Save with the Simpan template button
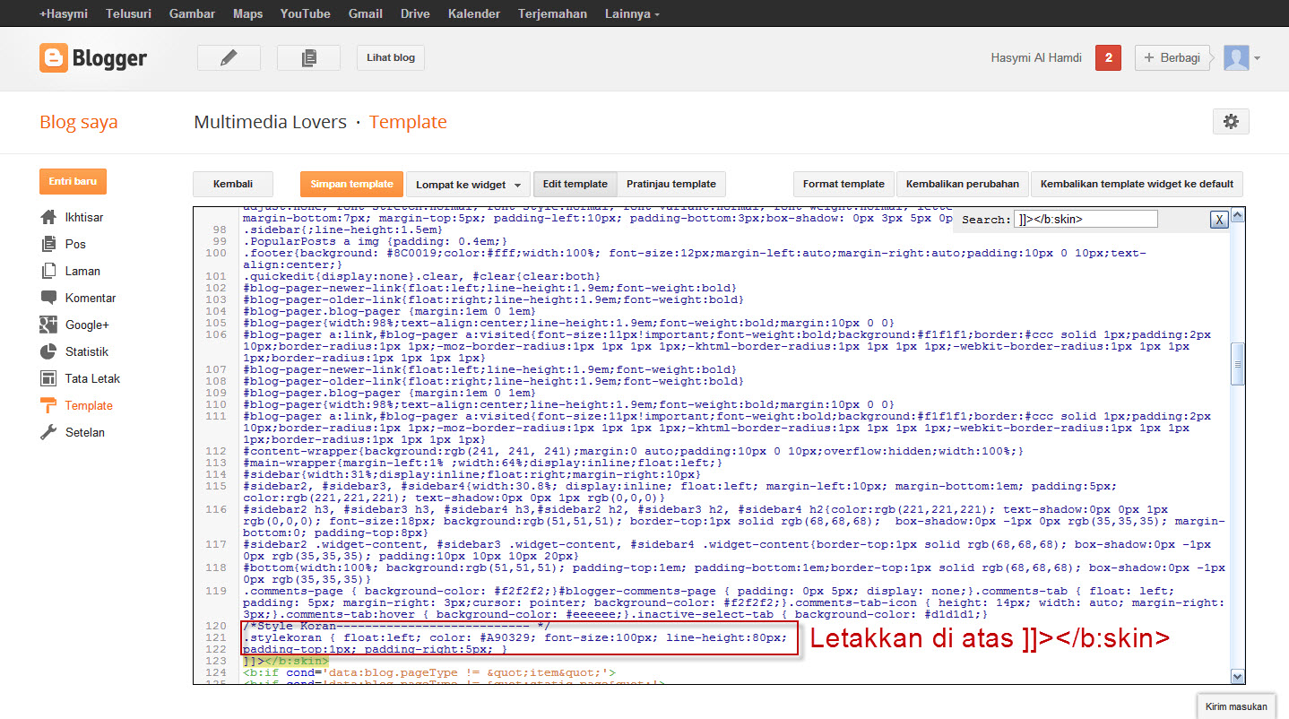The image size is (1289, 719). (351, 185)
